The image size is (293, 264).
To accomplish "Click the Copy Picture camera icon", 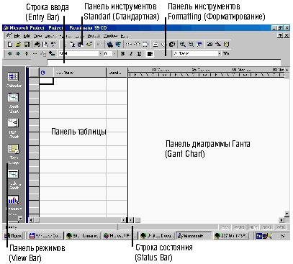I will coord(209,45).
